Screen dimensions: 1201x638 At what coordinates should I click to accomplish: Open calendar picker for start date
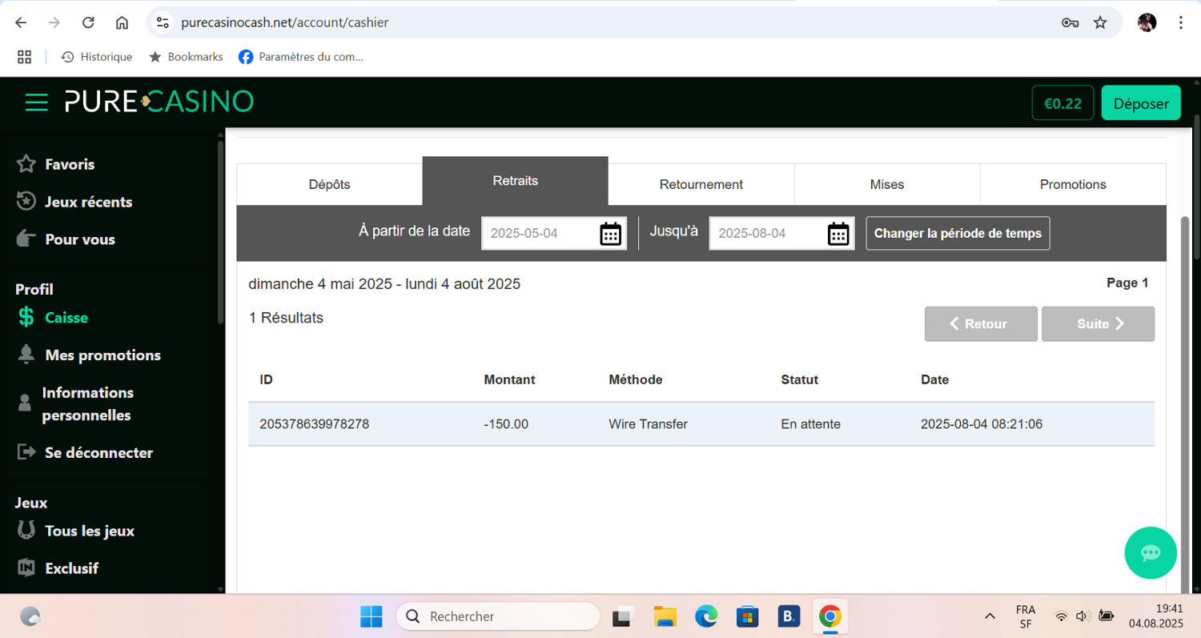click(610, 234)
